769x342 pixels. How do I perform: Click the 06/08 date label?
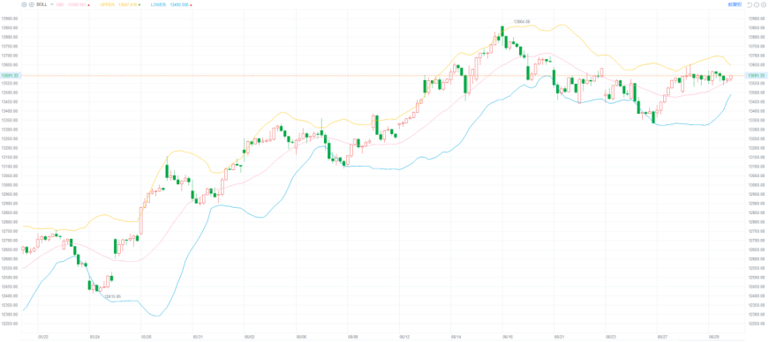(352, 337)
